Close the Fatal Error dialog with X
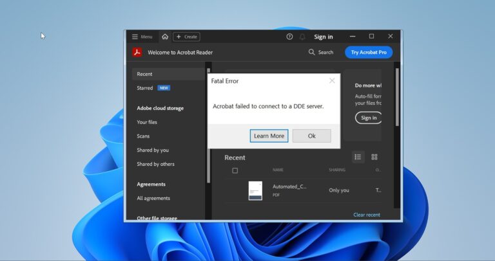The image size is (495, 261). [332, 80]
